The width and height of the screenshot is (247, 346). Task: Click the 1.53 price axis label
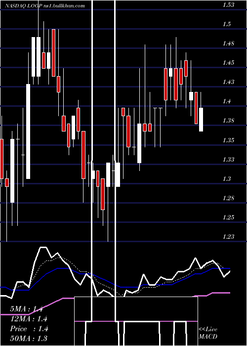tap(228, 4)
